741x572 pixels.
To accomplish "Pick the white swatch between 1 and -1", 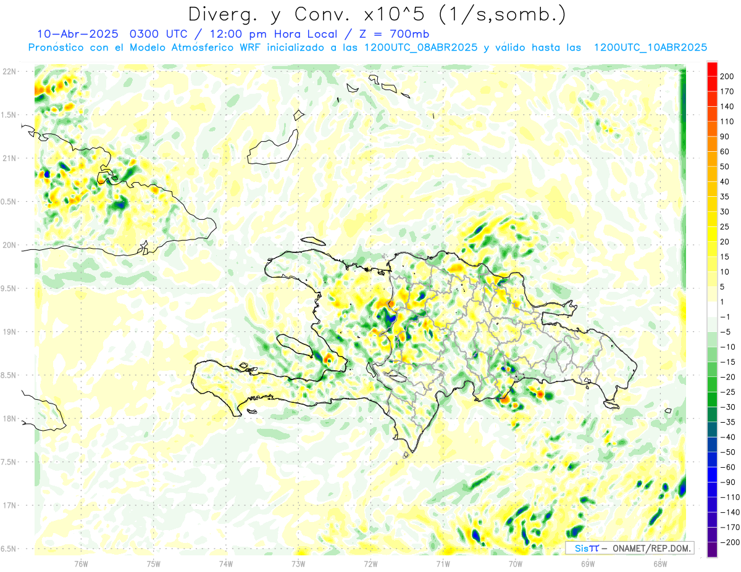I will pos(712,309).
